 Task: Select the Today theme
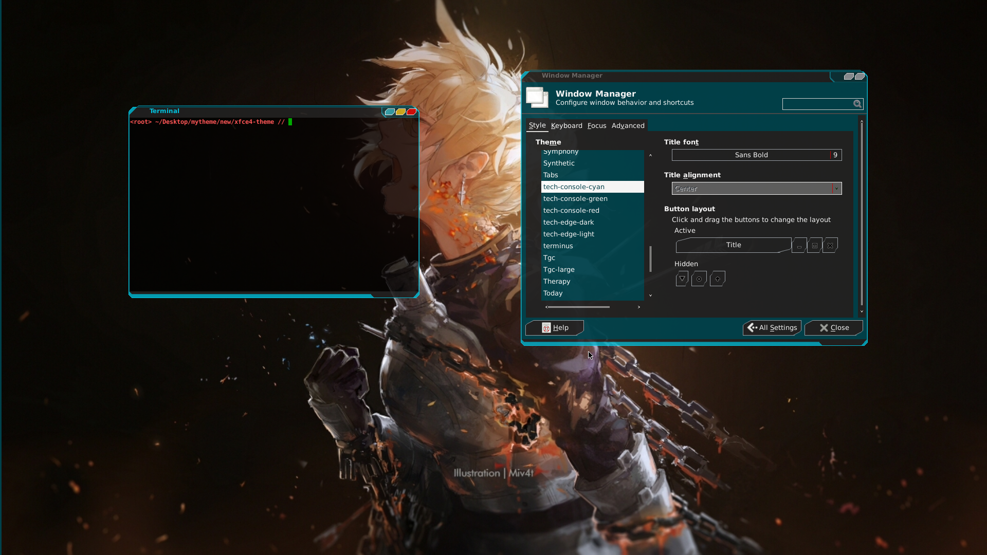coord(592,293)
